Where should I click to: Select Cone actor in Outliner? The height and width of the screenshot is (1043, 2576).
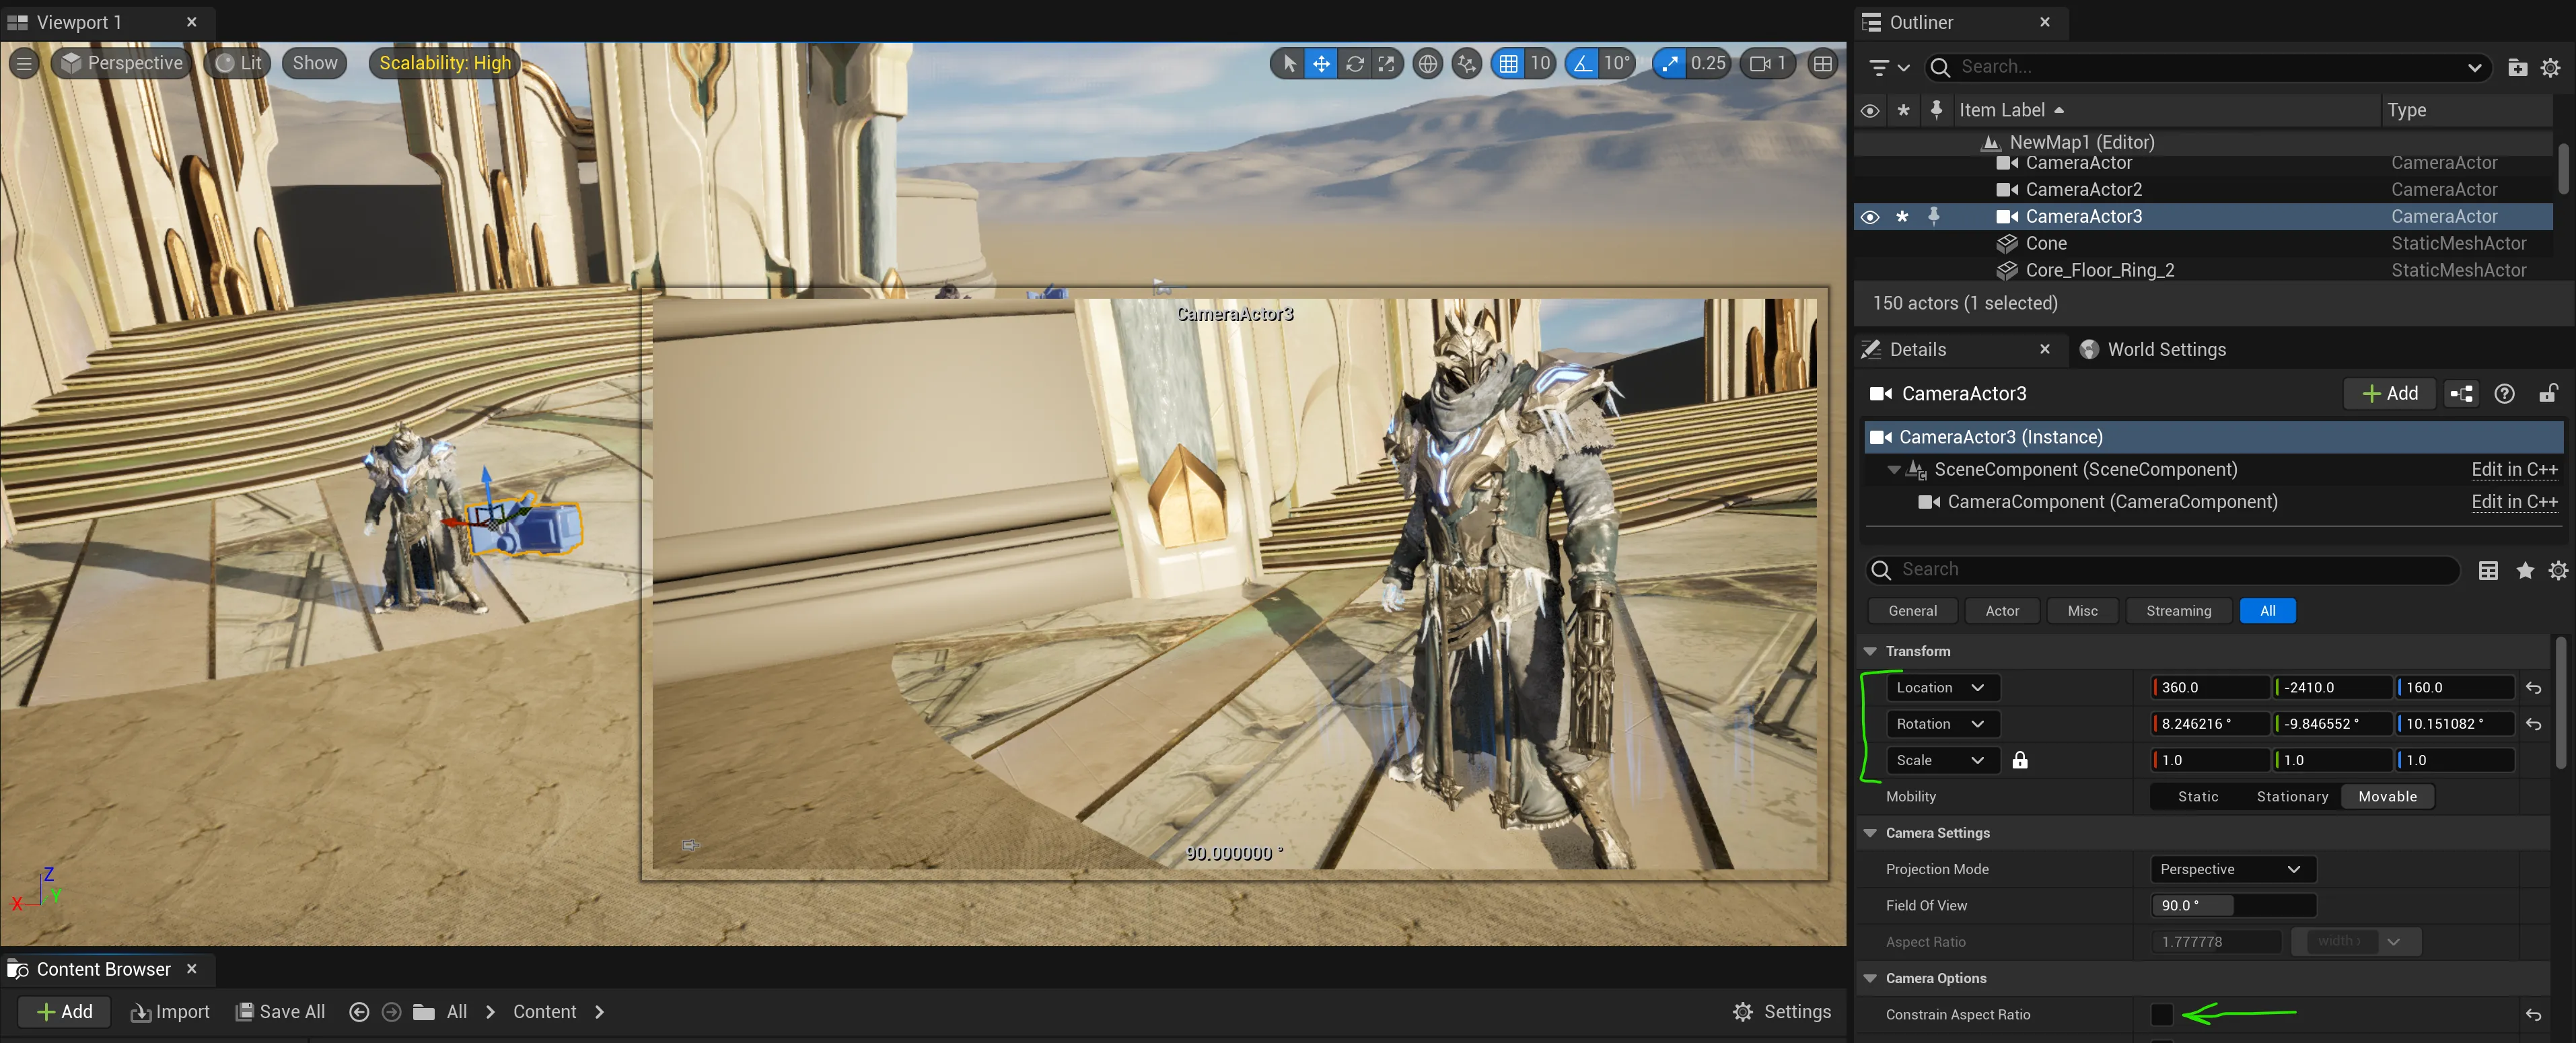click(2045, 244)
